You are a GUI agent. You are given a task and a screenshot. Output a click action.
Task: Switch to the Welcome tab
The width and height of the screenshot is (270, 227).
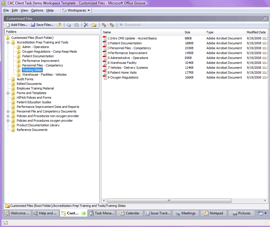(x=18, y=213)
